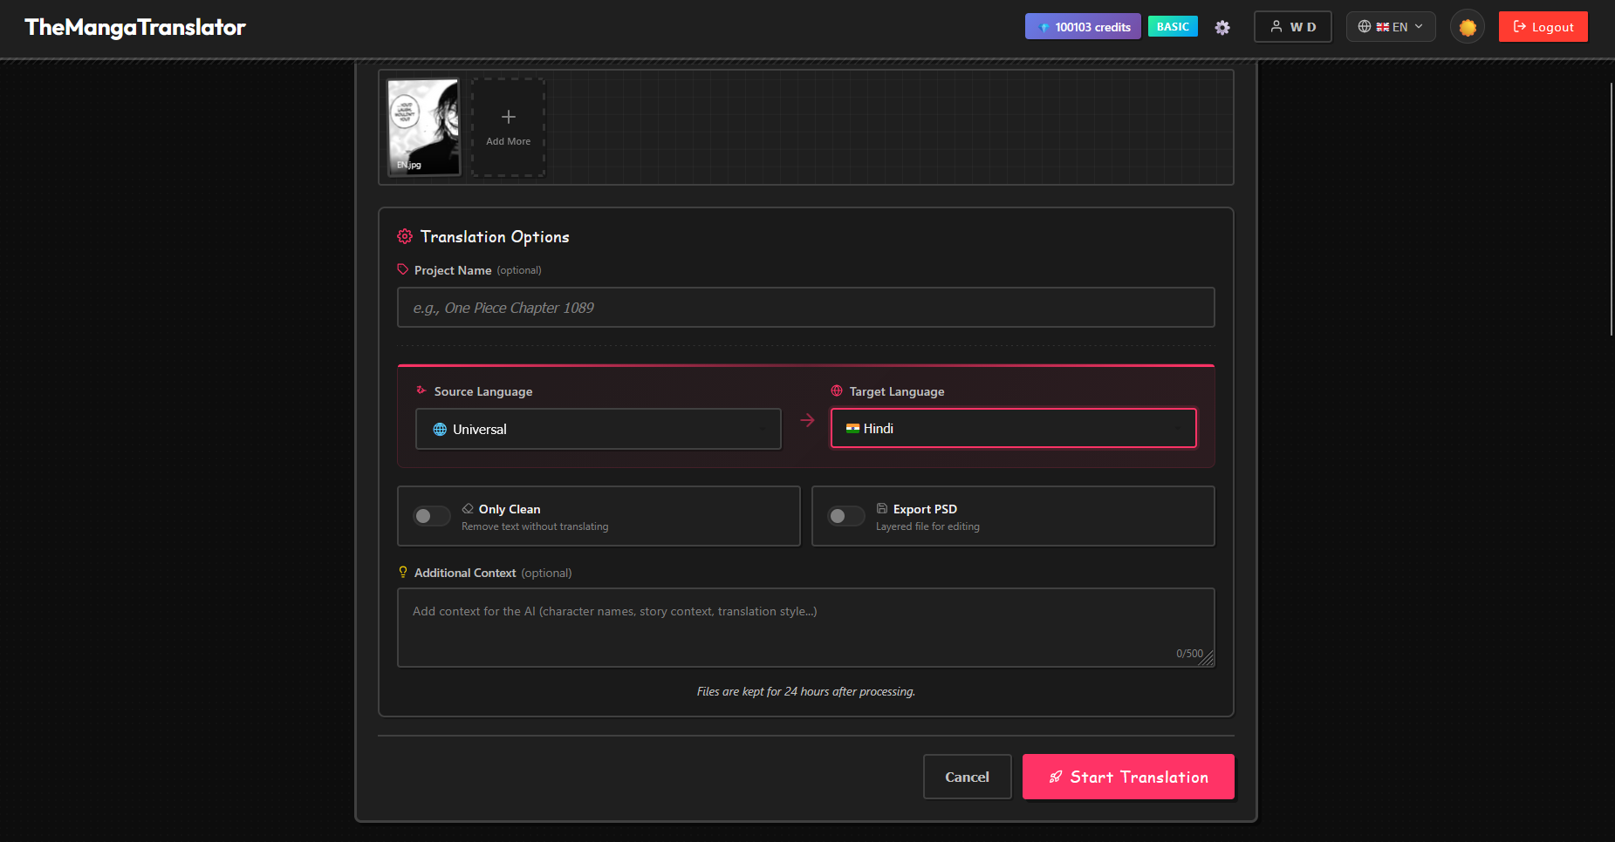Open the W D account menu
This screenshot has width=1615, height=842.
point(1292,26)
